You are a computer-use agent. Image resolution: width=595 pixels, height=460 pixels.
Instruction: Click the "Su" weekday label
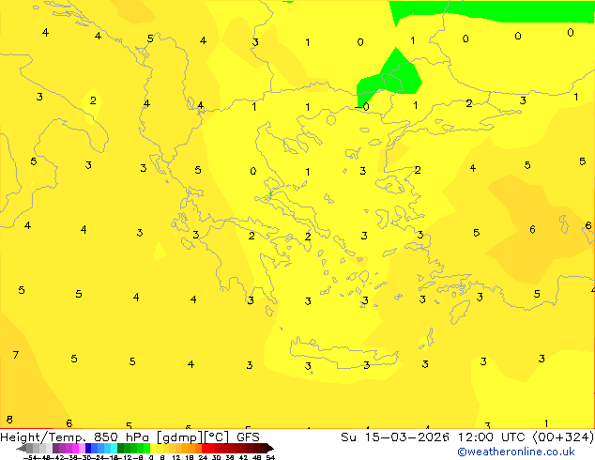pos(348,437)
